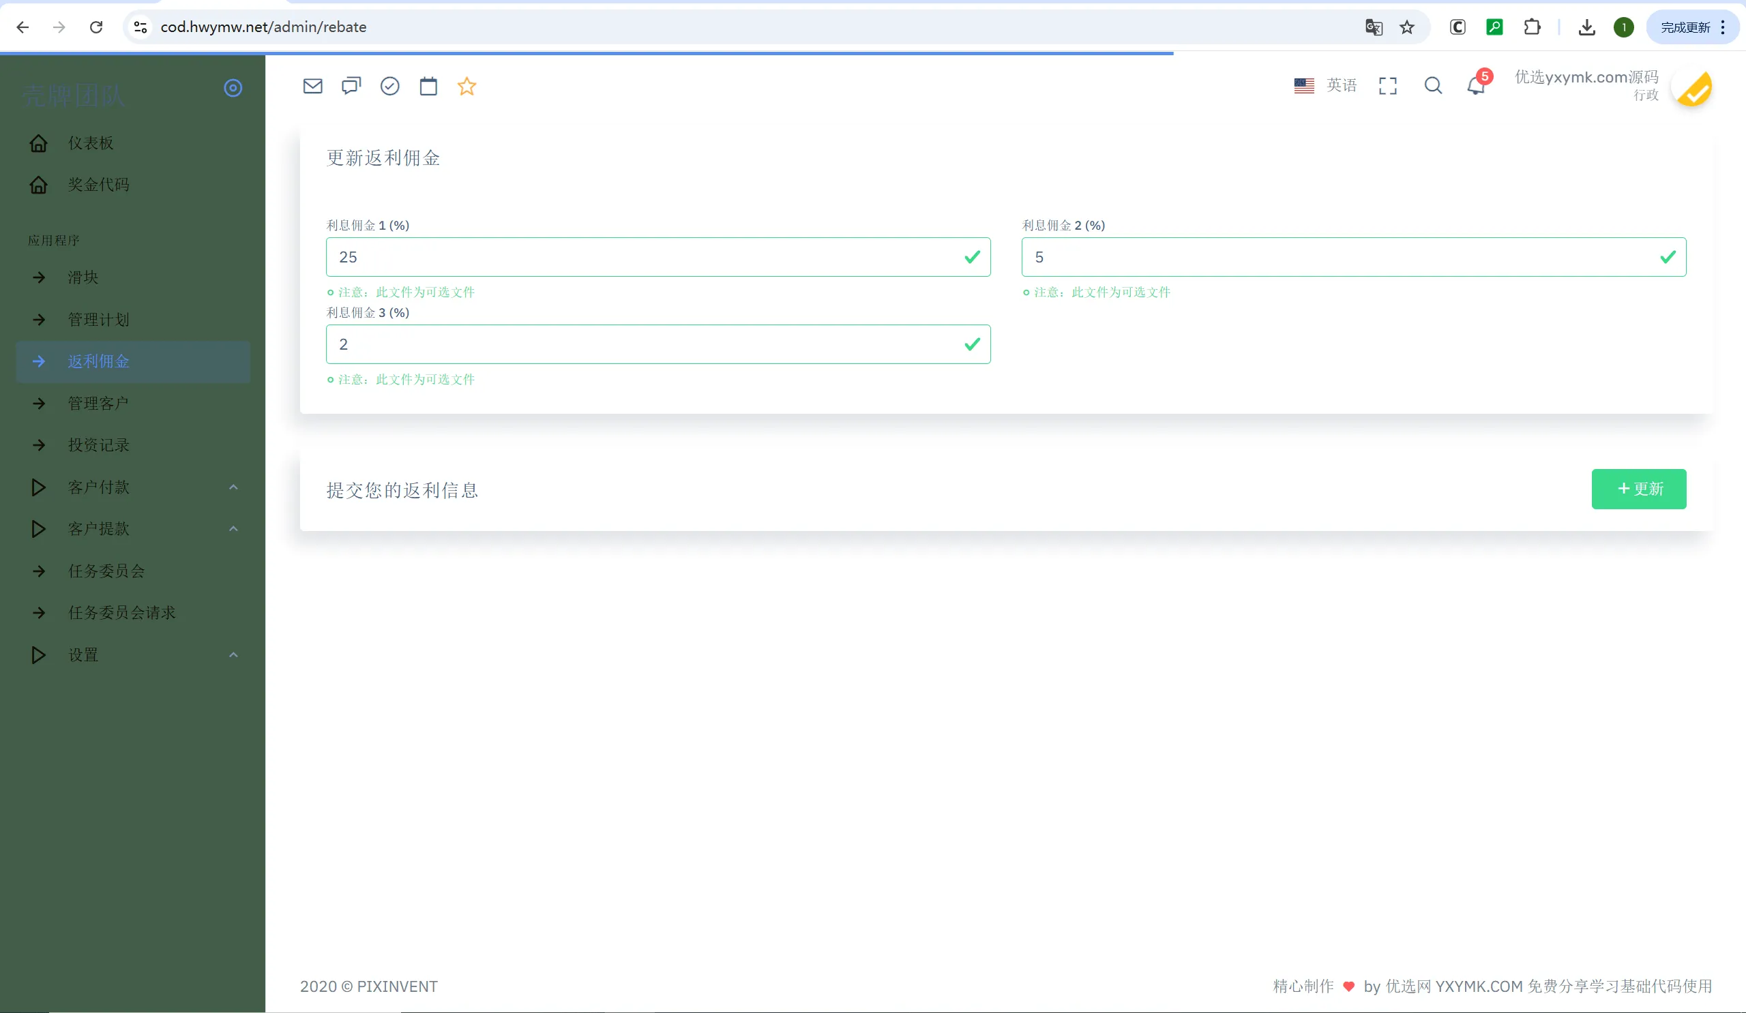Screen dimensions: 1746x1013
Task: Click the yellow star bookmark icon
Action: [x=467, y=86]
